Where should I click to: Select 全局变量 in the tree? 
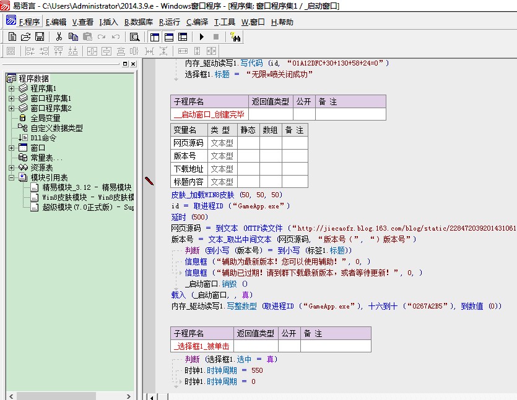tap(45, 118)
